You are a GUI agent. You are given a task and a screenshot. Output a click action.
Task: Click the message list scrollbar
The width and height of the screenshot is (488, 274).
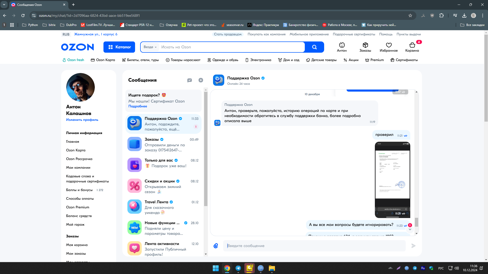click(x=206, y=149)
